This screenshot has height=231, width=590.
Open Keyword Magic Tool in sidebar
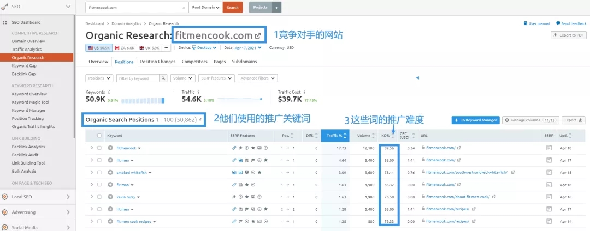click(31, 102)
